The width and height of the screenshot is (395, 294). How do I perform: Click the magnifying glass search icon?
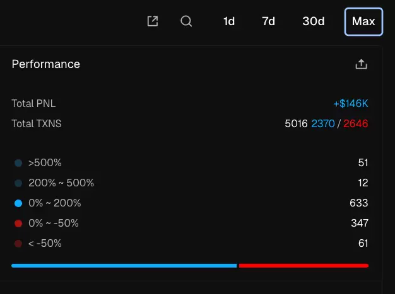[x=186, y=21]
